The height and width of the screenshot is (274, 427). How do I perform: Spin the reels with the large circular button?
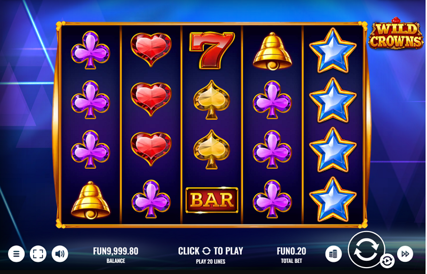coord(366,250)
